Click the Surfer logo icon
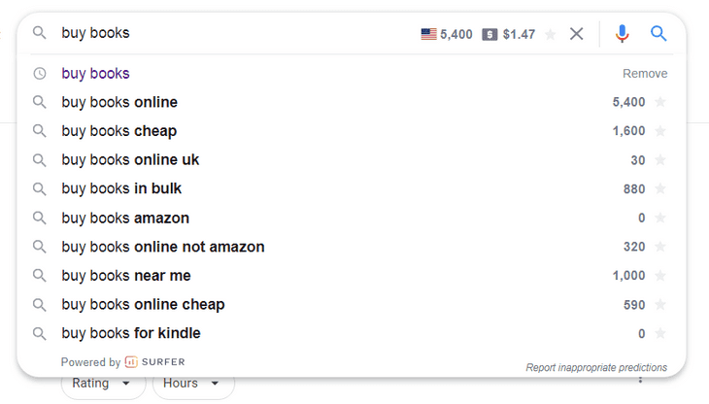709x404 pixels. (x=131, y=362)
